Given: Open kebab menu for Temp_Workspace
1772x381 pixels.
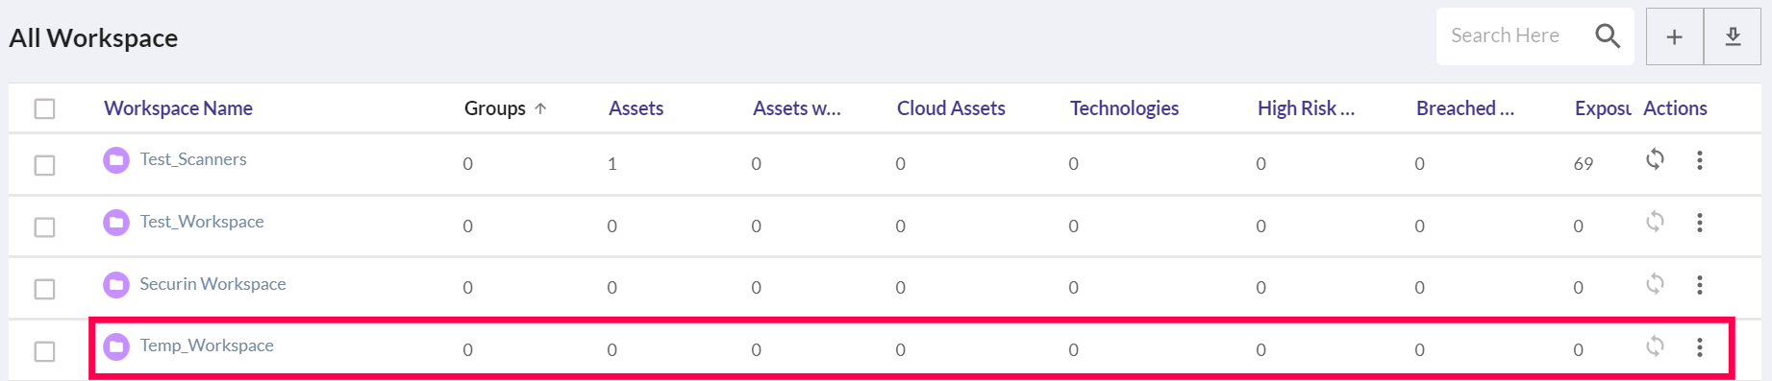Looking at the screenshot, I should pos(1700,347).
